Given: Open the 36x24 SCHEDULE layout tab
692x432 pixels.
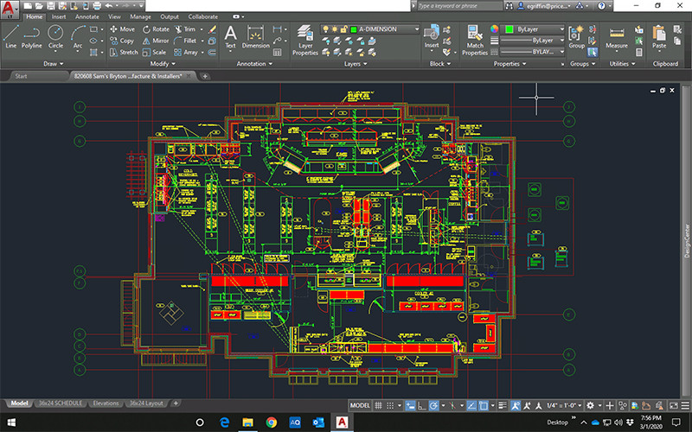Looking at the screenshot, I should 61,403.
